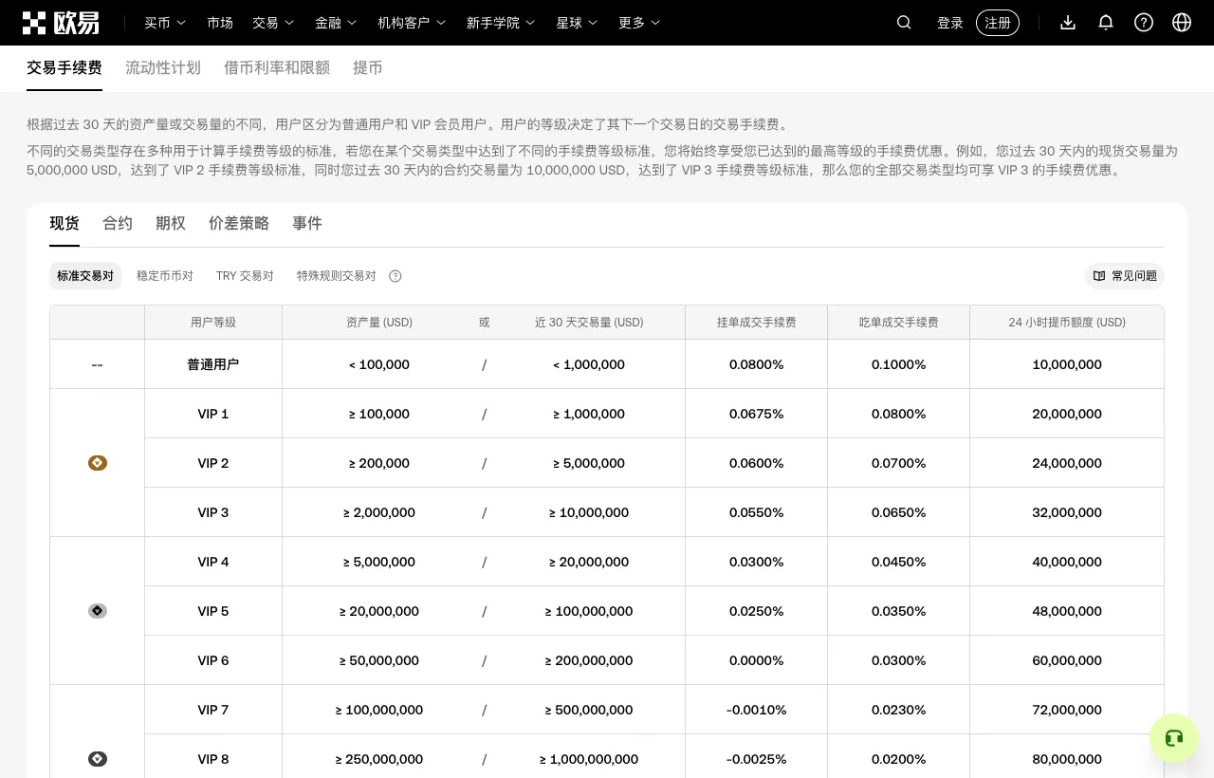1214x778 pixels.
Task: Switch to the 提币 tab
Action: coord(368,67)
